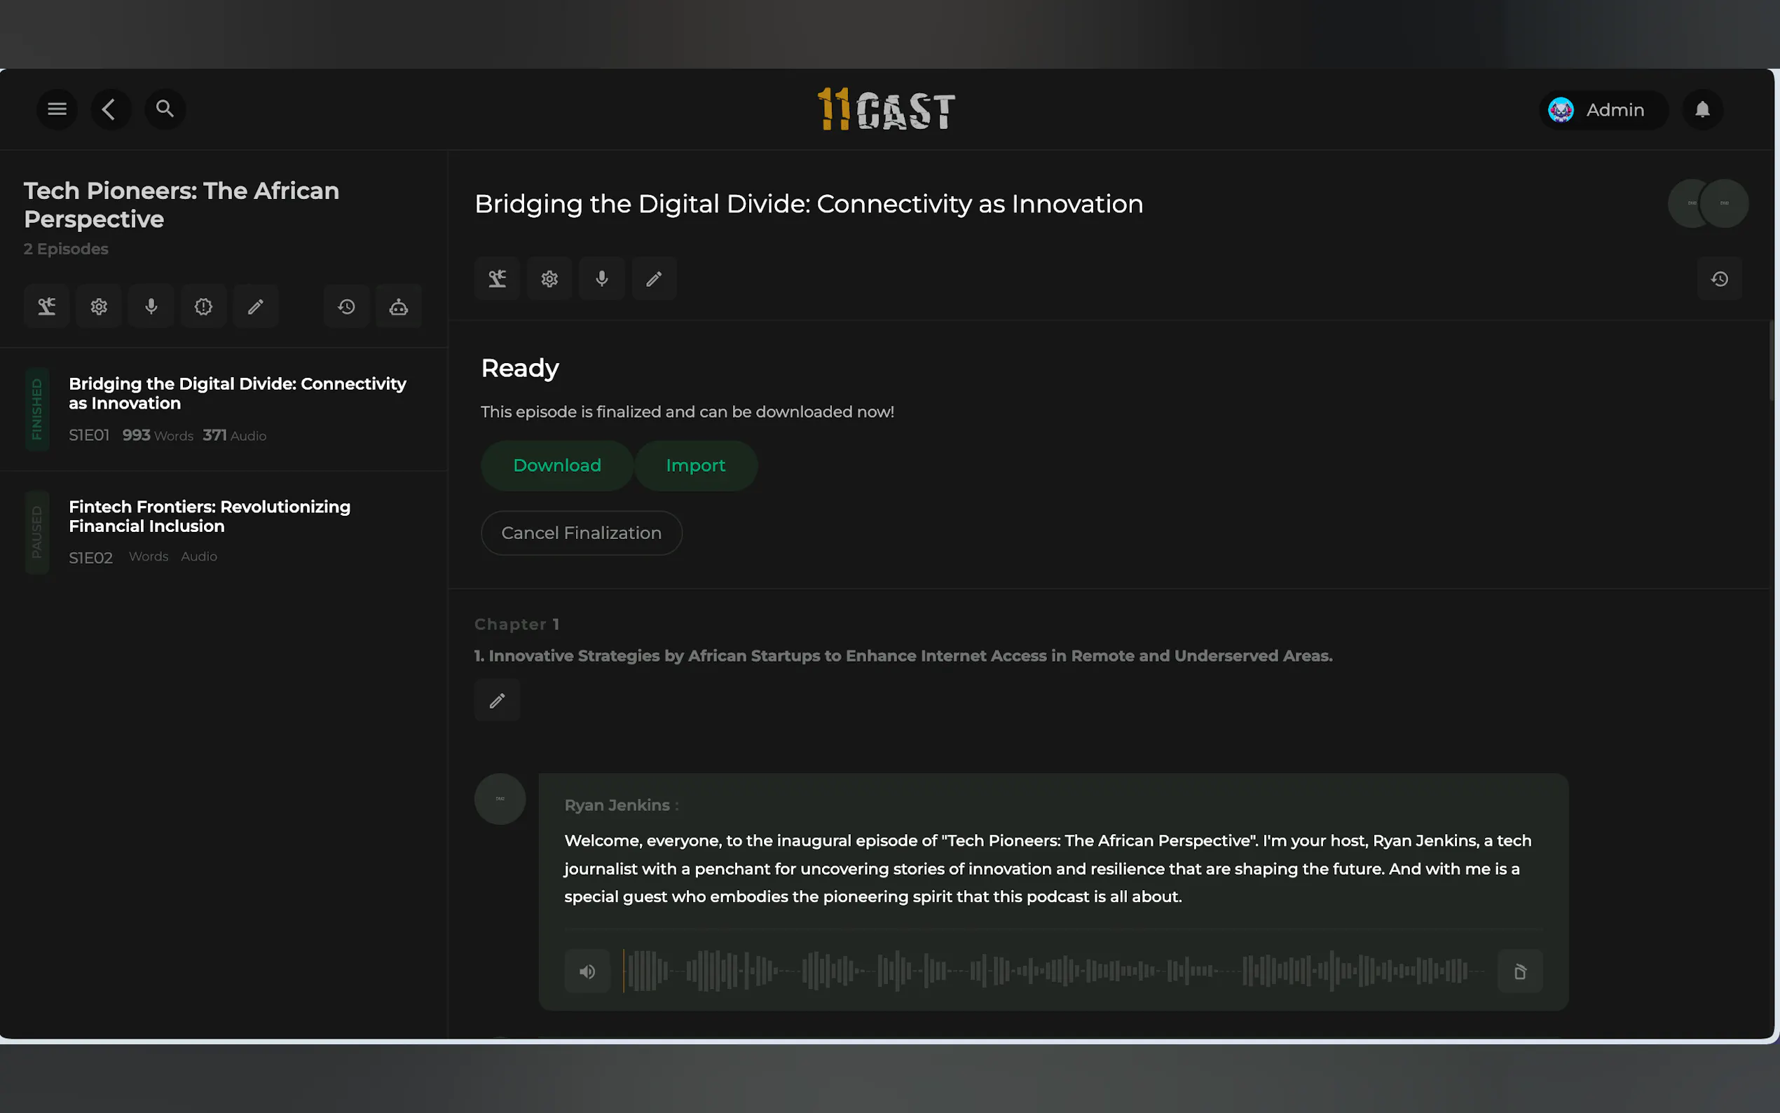Screen dimensions: 1780x1113
Task: Edit podcast with sidebar pencil icon
Action: click(x=255, y=306)
